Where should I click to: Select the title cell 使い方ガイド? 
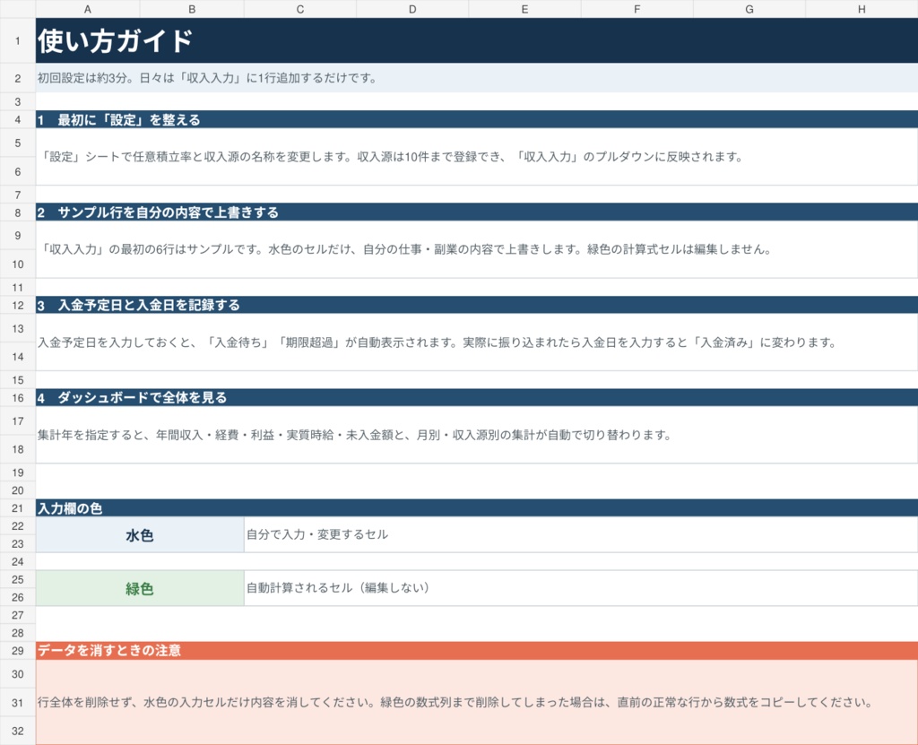coord(477,40)
